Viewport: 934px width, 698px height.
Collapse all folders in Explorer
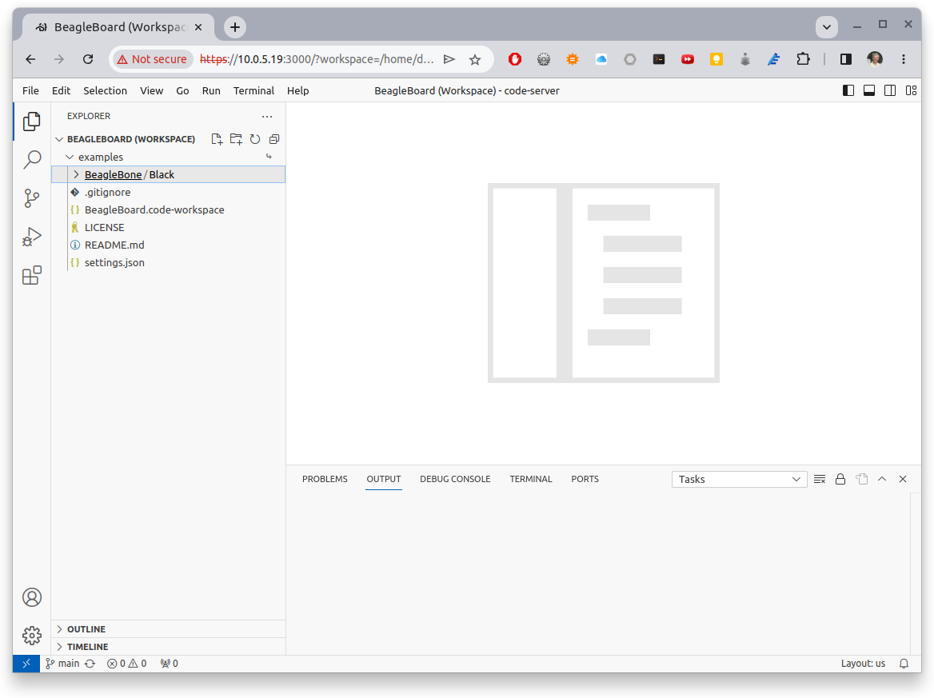tap(274, 139)
